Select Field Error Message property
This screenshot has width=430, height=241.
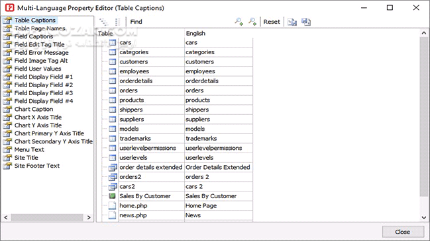coord(41,52)
